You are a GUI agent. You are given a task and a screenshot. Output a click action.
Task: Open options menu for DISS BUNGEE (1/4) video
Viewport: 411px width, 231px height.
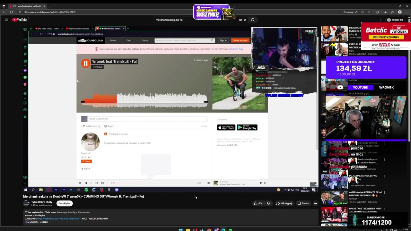[384, 94]
